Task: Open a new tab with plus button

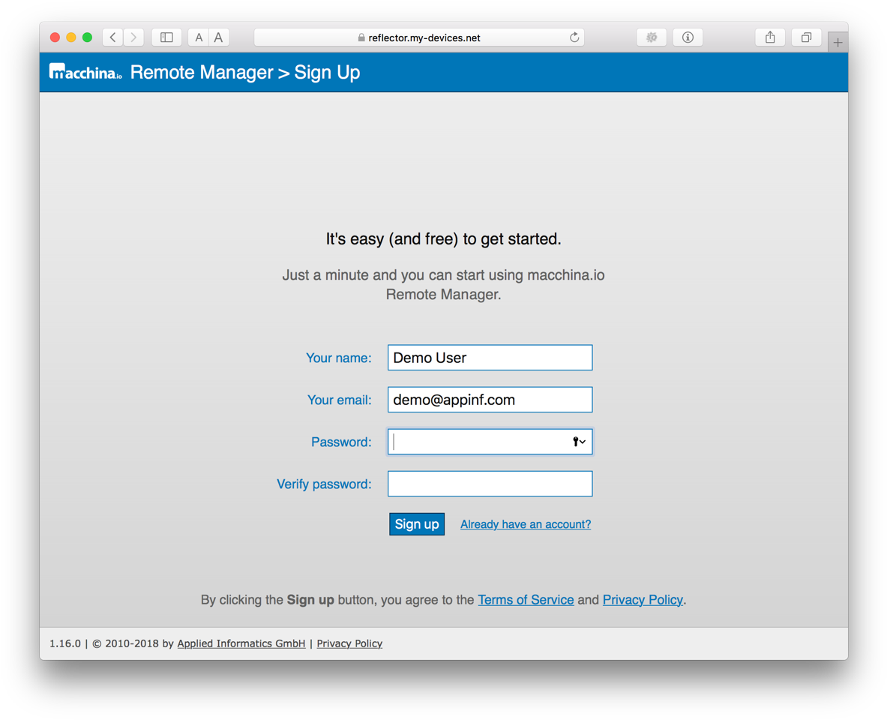Action: click(838, 43)
